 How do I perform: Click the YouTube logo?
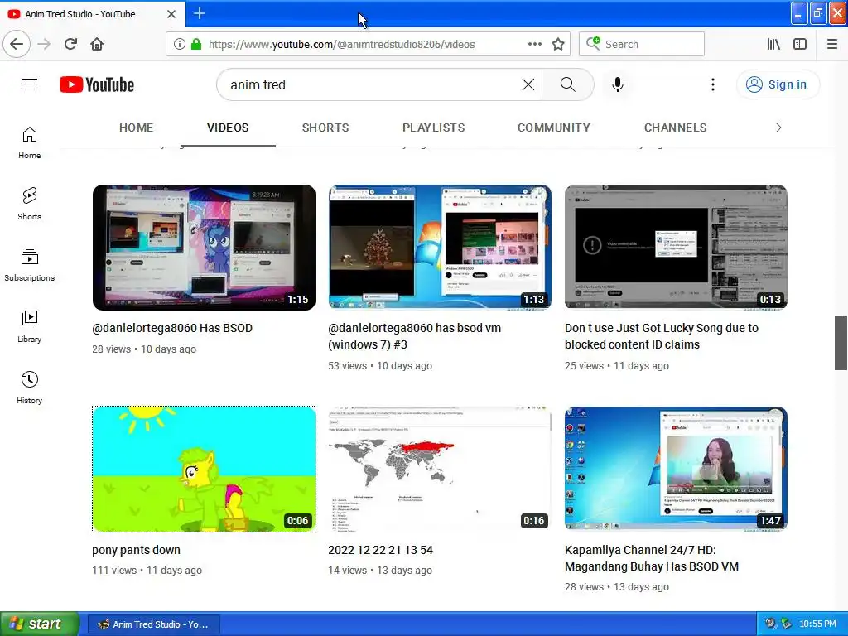click(x=97, y=84)
